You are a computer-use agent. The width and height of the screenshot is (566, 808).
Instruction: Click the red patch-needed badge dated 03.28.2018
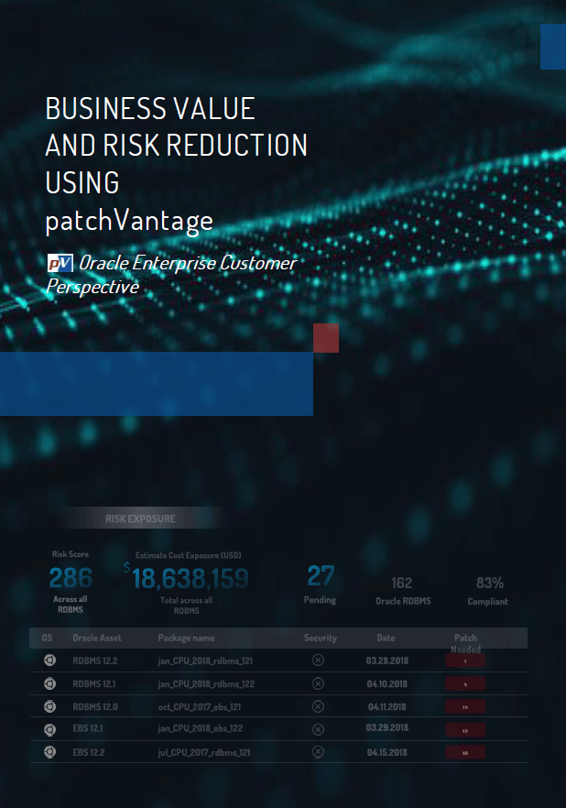tap(465, 661)
